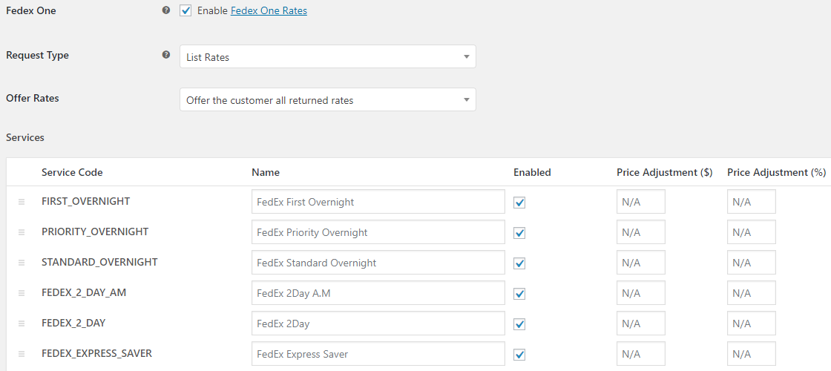Set percent price adjustment for PRIORITY_OVERNIGHT
The height and width of the screenshot is (371, 831).
pyautogui.click(x=752, y=232)
